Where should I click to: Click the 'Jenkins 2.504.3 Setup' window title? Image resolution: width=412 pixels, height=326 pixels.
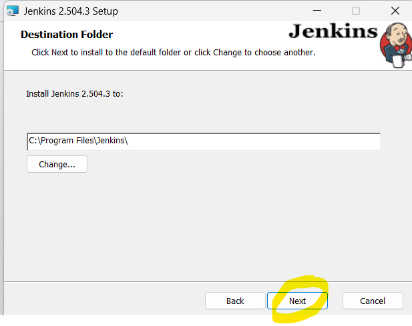(71, 11)
